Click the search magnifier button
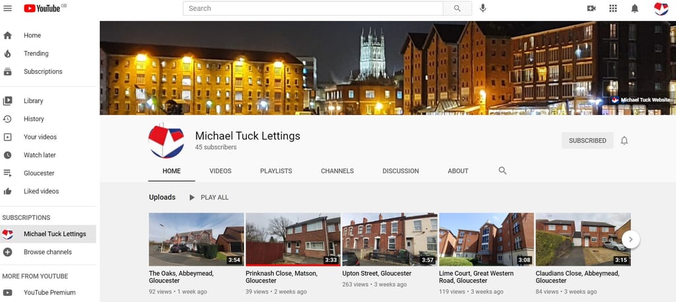 pyautogui.click(x=457, y=8)
